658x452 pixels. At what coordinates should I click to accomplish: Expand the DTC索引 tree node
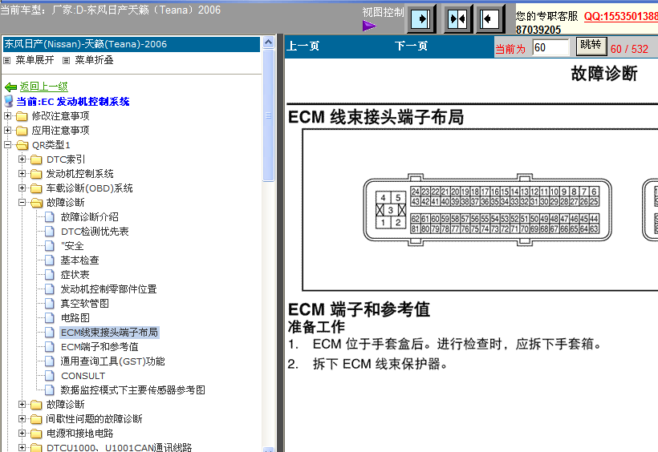(x=22, y=159)
